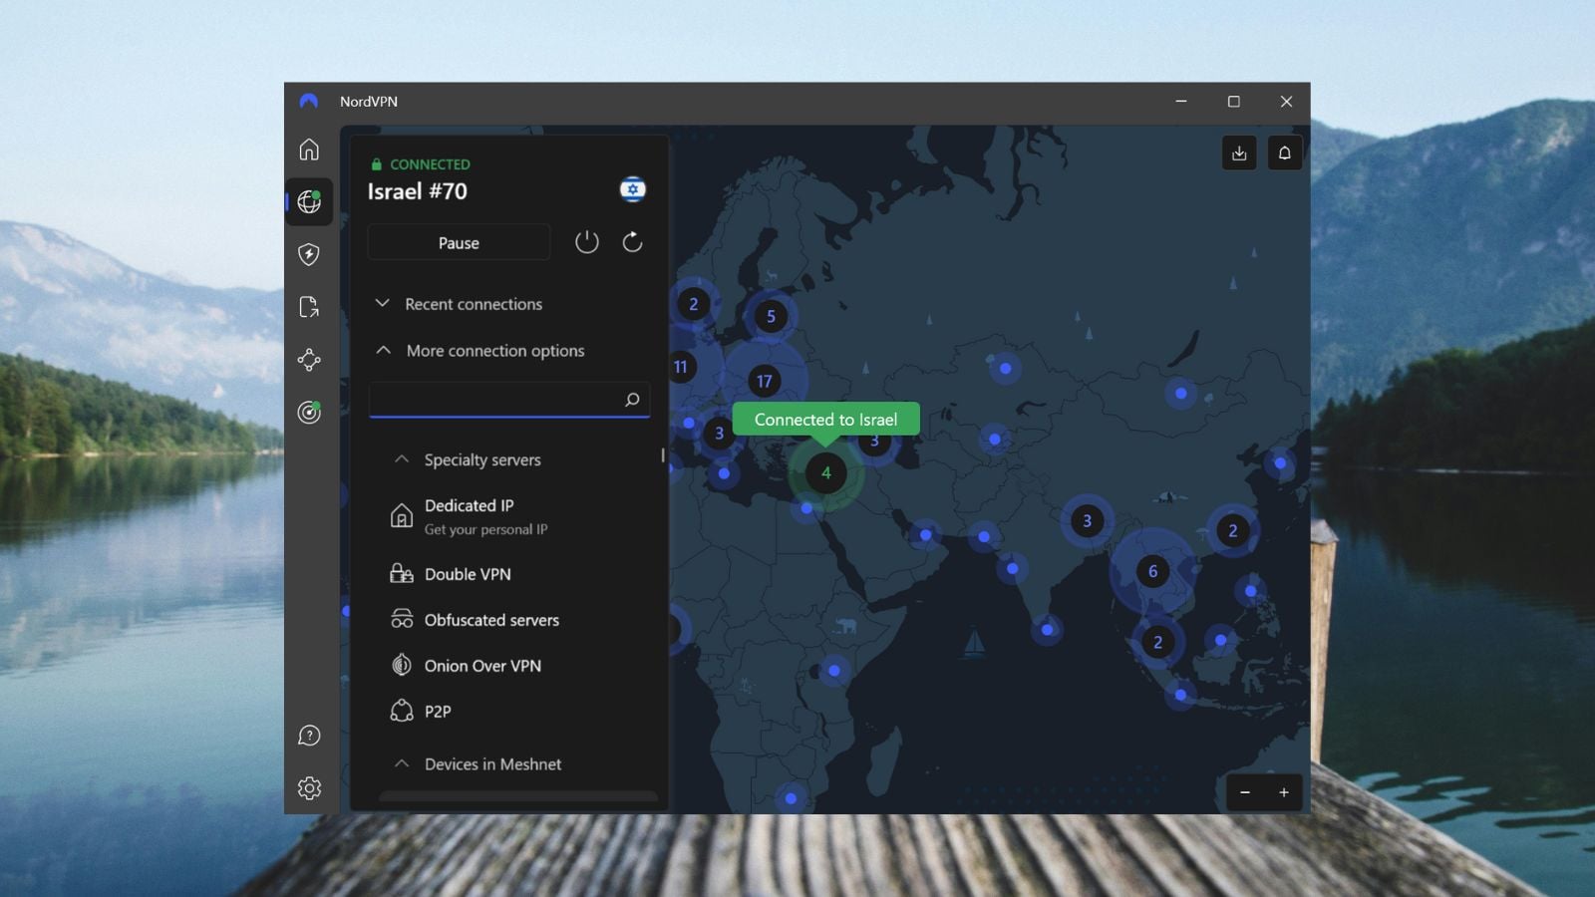Open Meshnet from the sidebar
This screenshot has height=897, width=1595.
pyautogui.click(x=309, y=361)
